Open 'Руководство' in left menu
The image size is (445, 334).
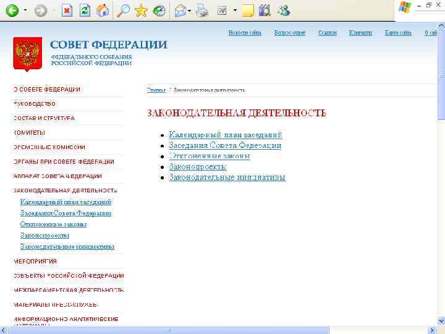(35, 104)
